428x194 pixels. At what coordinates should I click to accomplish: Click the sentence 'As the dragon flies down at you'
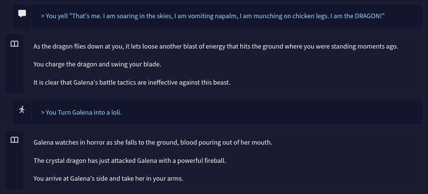coord(216,47)
